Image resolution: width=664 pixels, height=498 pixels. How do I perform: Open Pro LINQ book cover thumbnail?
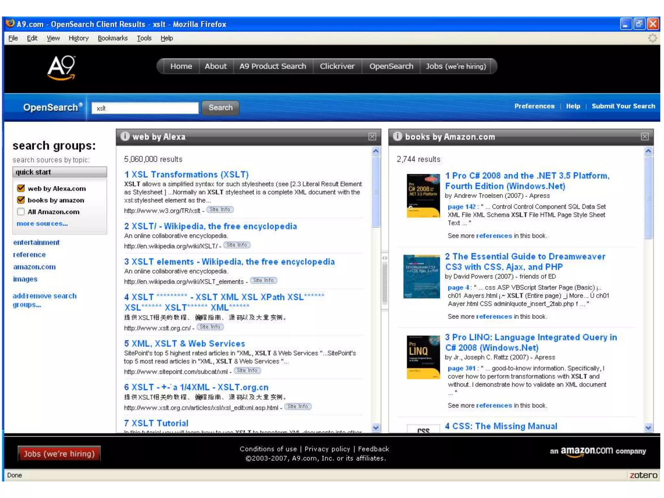tap(423, 357)
